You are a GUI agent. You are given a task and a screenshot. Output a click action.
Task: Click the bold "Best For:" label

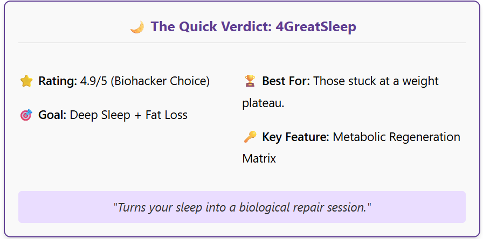(x=286, y=81)
